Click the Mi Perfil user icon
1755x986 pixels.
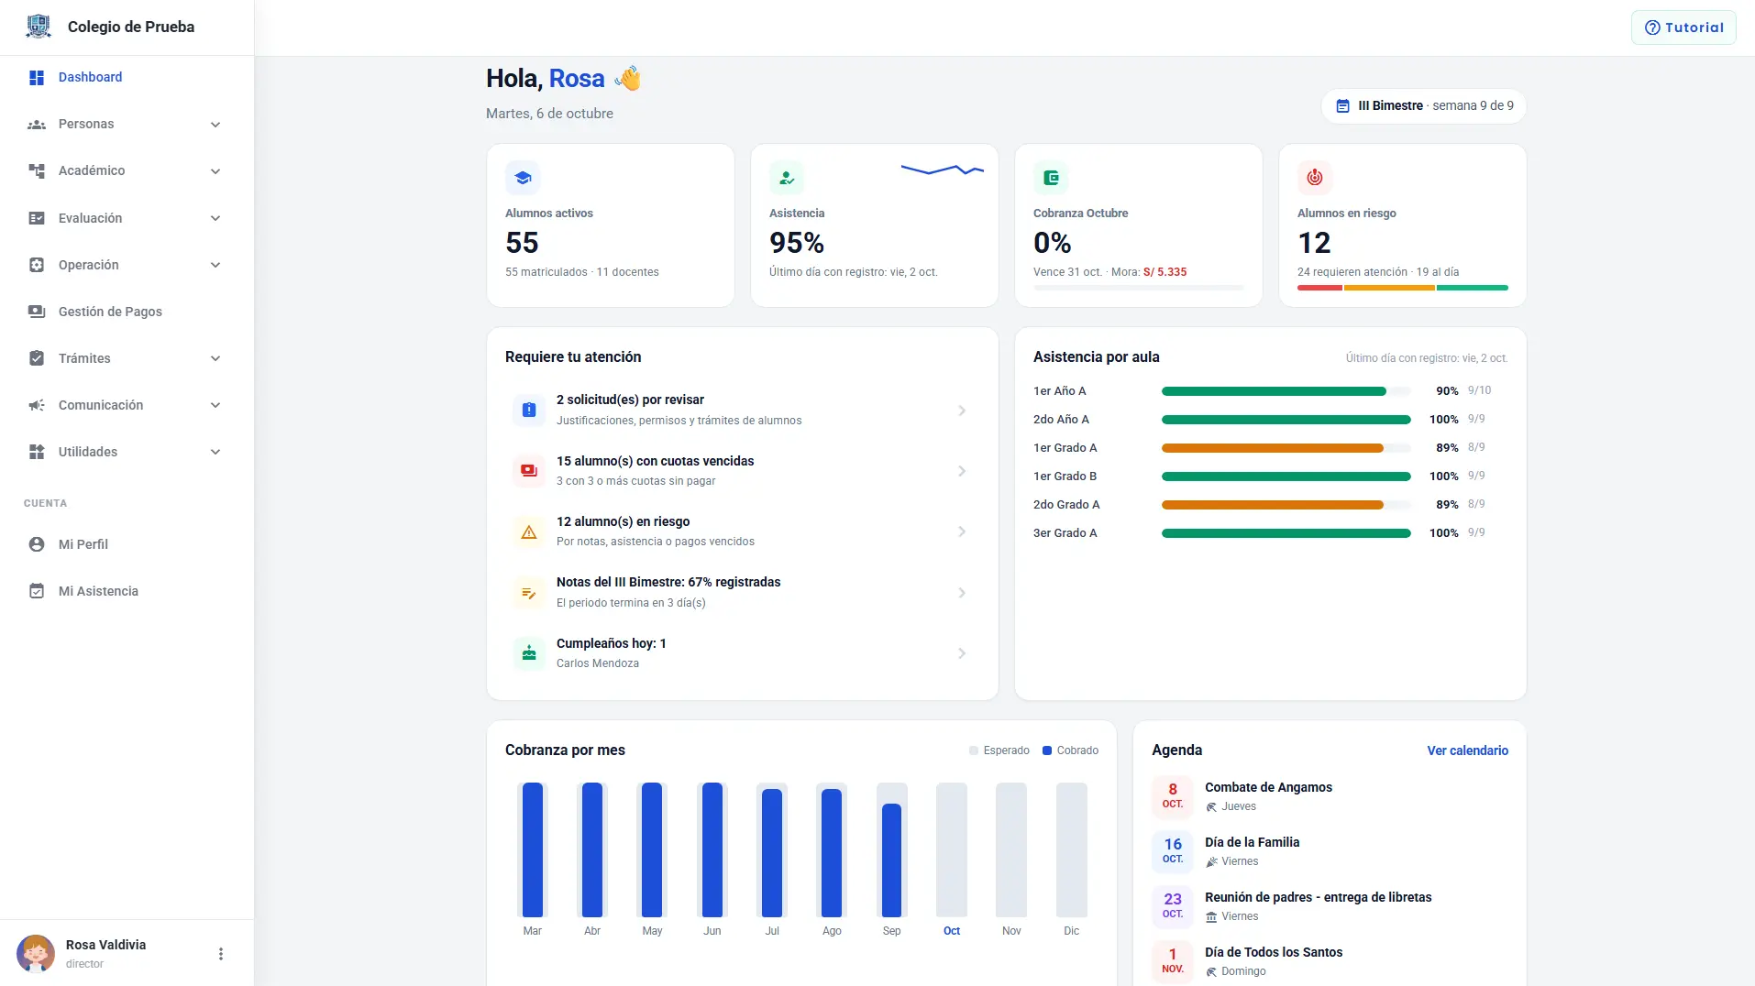[x=37, y=544]
